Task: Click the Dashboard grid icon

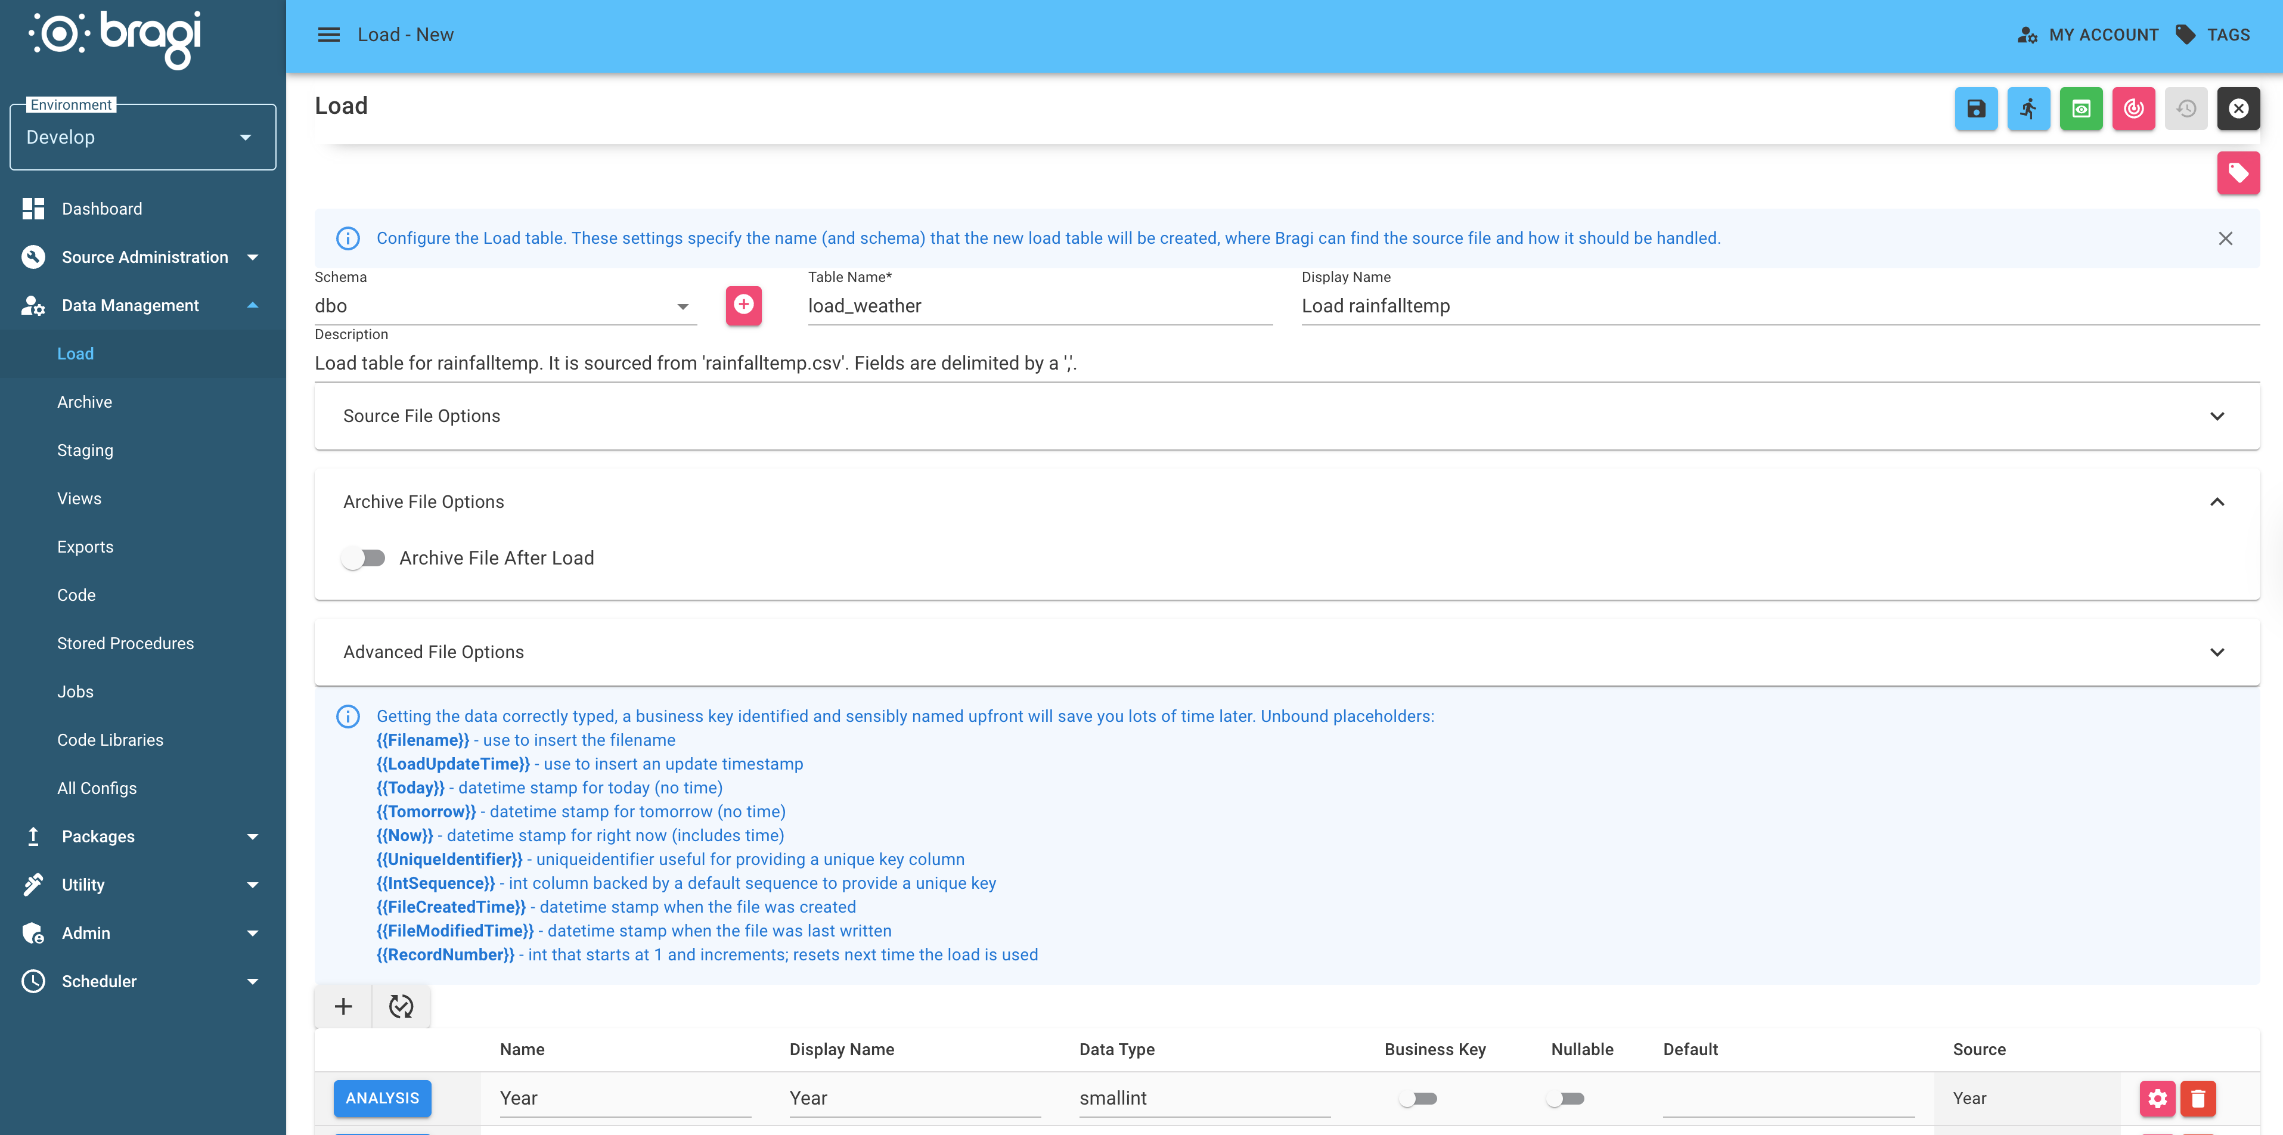Action: pos(33,209)
